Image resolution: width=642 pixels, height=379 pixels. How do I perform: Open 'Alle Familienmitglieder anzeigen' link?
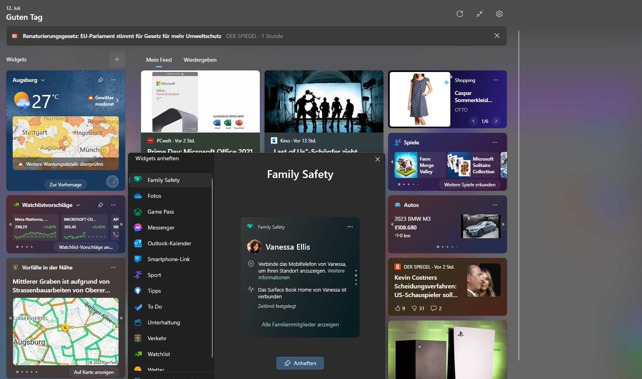[x=300, y=324]
